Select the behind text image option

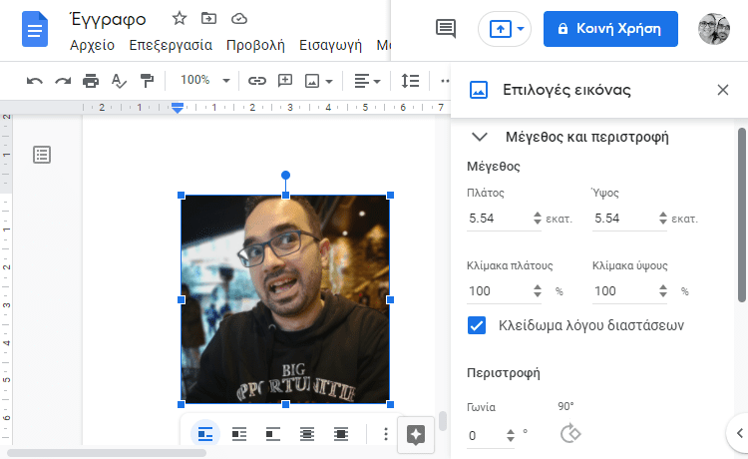point(307,434)
